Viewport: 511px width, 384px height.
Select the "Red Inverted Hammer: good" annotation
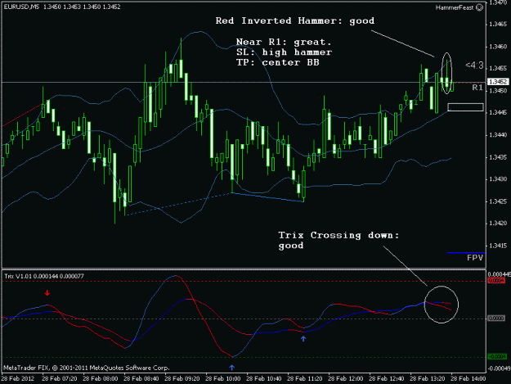click(295, 21)
